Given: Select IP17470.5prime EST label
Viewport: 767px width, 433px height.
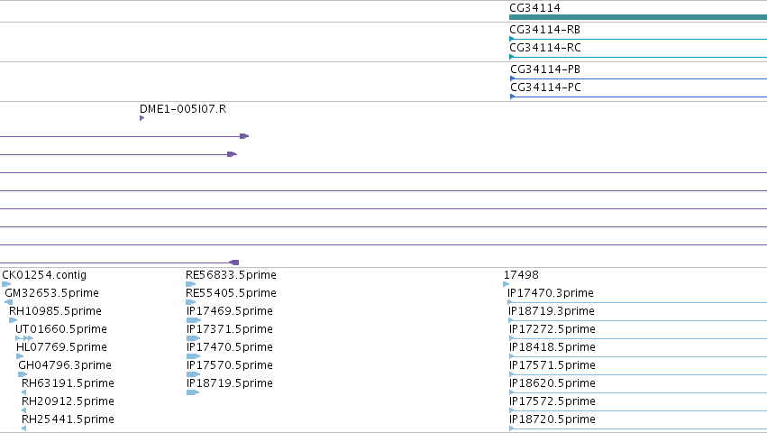Looking at the screenshot, I should coord(230,347).
